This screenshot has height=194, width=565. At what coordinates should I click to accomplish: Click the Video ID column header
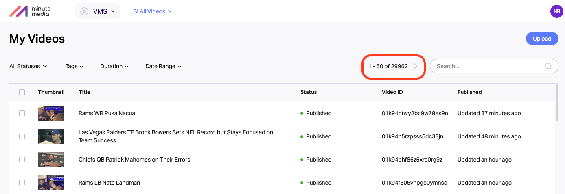[x=392, y=92]
